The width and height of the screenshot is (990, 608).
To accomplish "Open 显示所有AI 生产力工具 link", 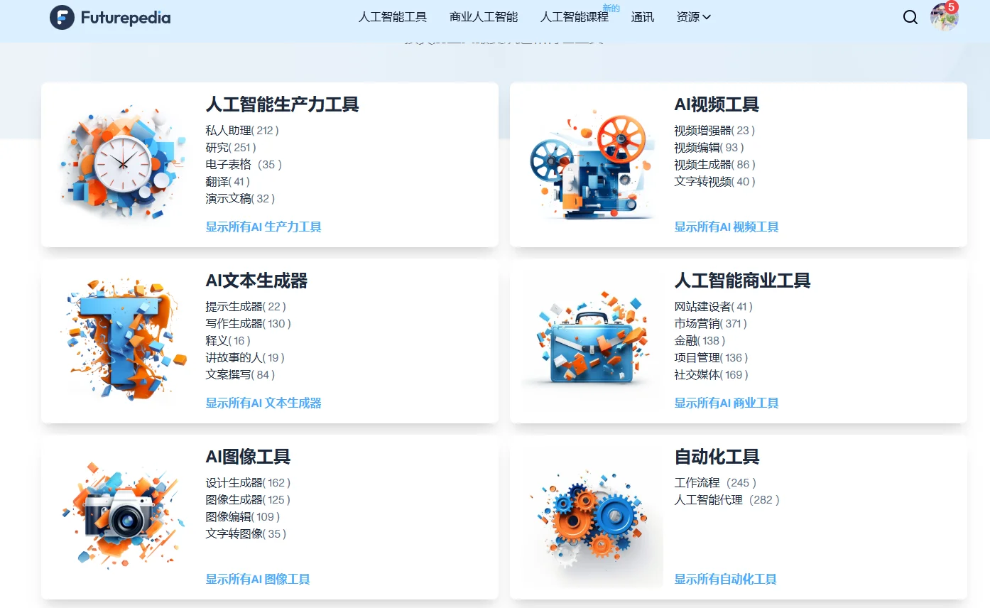I will coord(263,226).
